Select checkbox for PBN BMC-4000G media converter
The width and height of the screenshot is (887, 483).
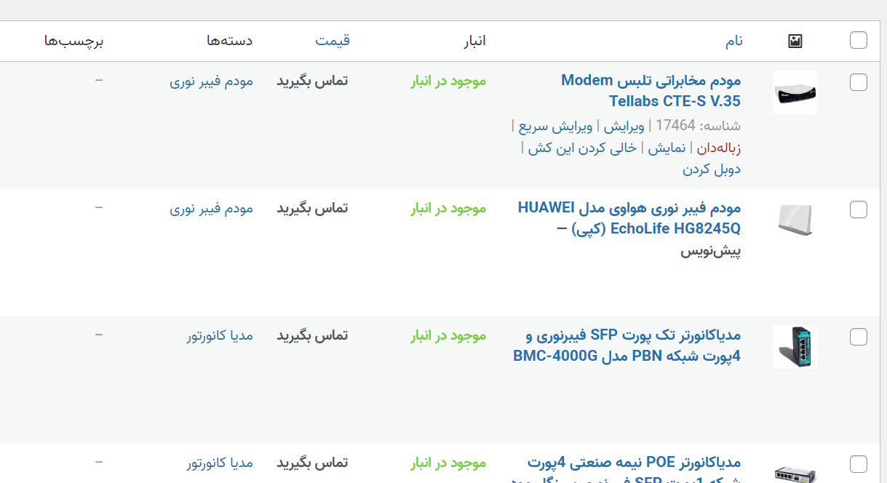[859, 337]
